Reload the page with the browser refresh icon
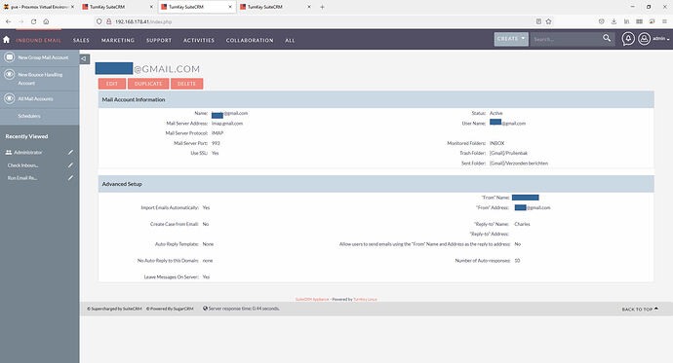Image resolution: width=673 pixels, height=363 pixels. [33, 21]
